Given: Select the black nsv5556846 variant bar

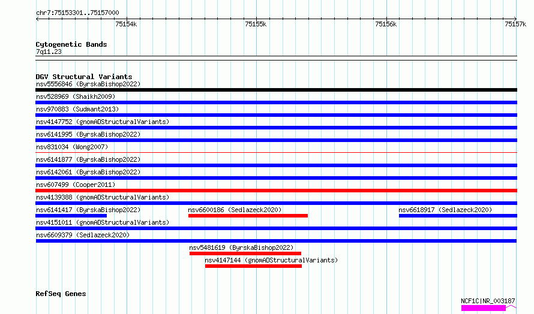Looking at the screenshot, I should [x=276, y=90].
